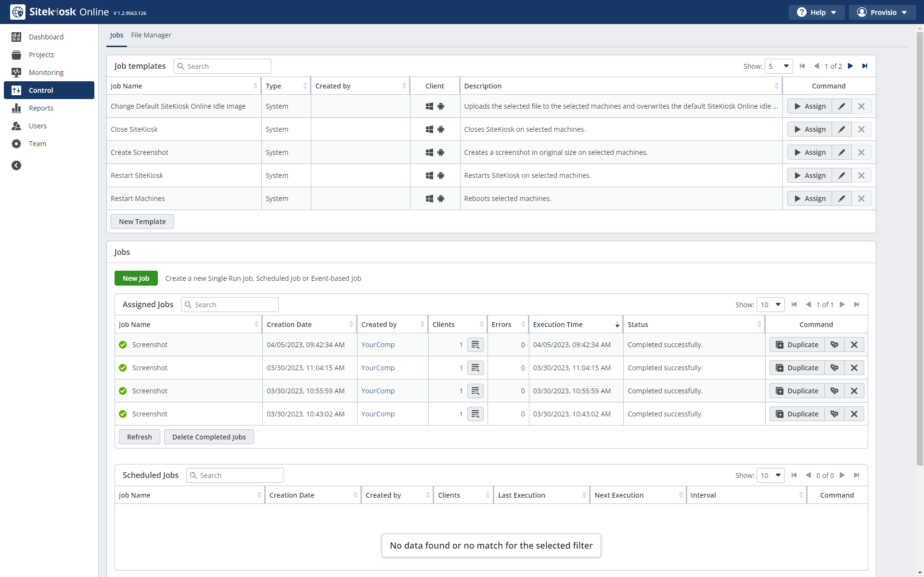
Task: Delete the Restart Machines template with X icon
Action: click(x=861, y=199)
